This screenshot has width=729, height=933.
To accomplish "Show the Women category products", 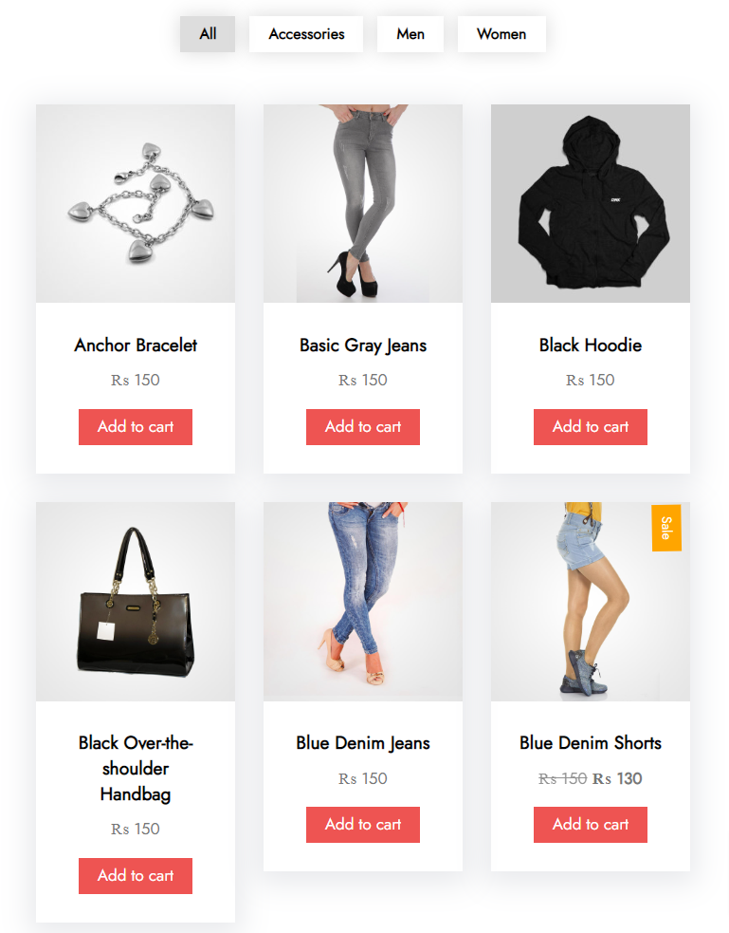I will pos(501,34).
